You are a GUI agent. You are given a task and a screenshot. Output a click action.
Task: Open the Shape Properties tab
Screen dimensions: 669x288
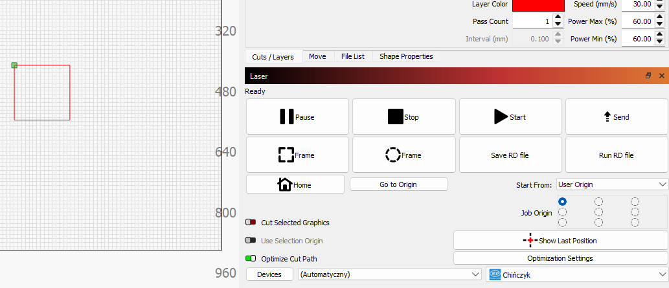[x=406, y=56]
